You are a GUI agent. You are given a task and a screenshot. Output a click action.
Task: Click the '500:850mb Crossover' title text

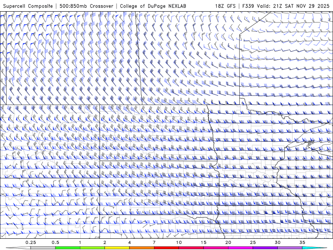point(86,6)
